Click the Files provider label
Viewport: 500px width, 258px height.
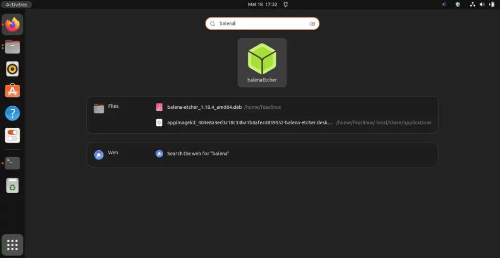click(113, 106)
